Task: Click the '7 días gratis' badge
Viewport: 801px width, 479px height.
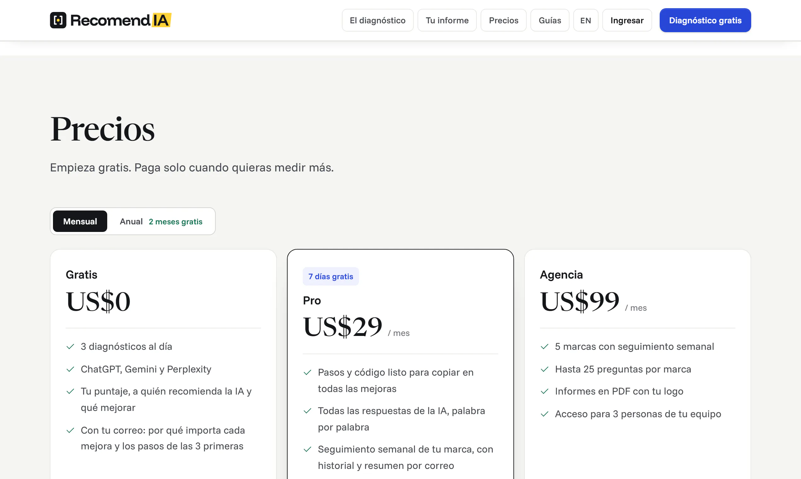Action: tap(331, 277)
